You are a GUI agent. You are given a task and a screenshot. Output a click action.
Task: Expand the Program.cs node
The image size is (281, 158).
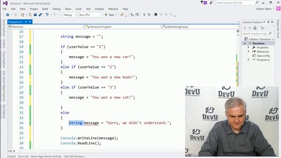[249, 60]
